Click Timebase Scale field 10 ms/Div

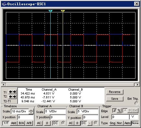click(20, 111)
